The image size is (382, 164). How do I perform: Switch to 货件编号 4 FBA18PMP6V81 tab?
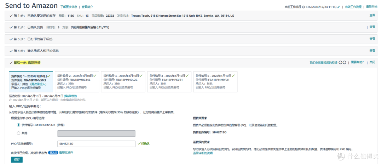(x=169, y=82)
